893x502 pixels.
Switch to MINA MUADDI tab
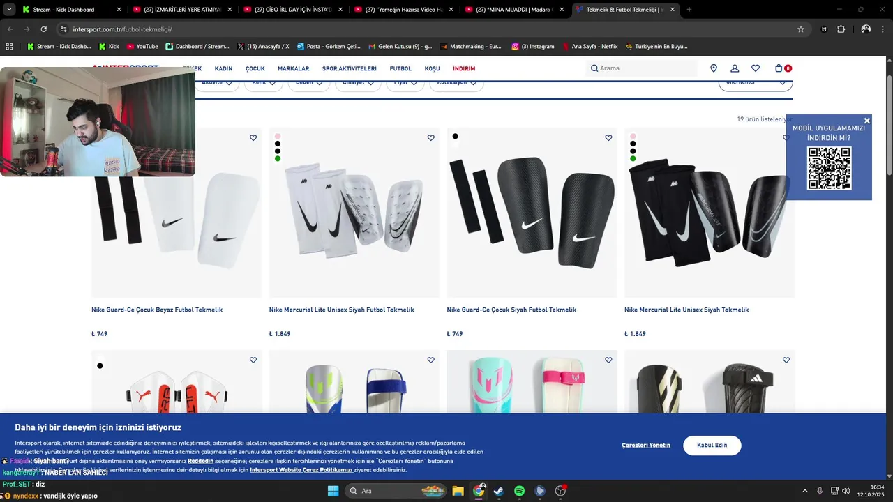[514, 10]
